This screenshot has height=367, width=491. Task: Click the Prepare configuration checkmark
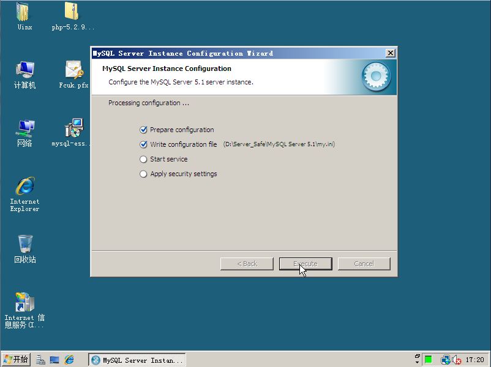[x=143, y=130]
